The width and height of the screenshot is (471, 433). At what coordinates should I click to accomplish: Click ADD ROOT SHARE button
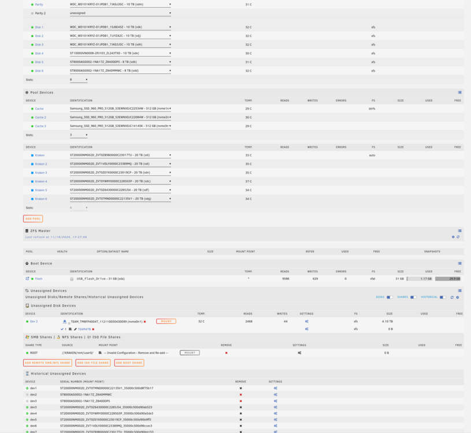(129, 363)
